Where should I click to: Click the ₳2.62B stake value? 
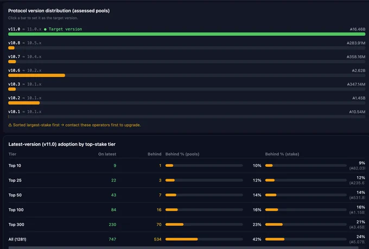coord(359,70)
